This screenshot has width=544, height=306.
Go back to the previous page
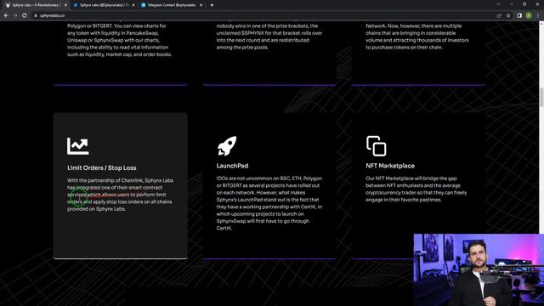[6, 15]
